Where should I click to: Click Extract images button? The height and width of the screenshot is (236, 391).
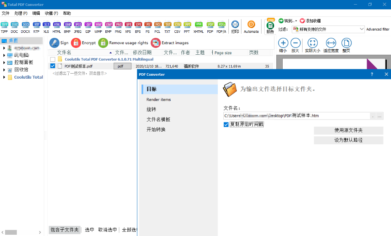click(x=170, y=43)
